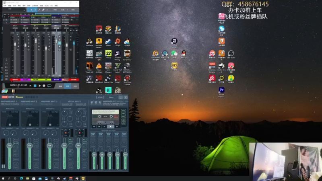This screenshot has height=181, width=322.
Task: Open the Studio One menu in menu bar
Action: coord(49,6)
